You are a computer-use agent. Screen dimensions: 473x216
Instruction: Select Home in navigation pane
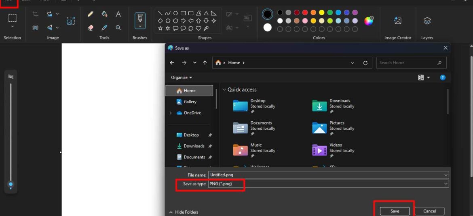190,91
